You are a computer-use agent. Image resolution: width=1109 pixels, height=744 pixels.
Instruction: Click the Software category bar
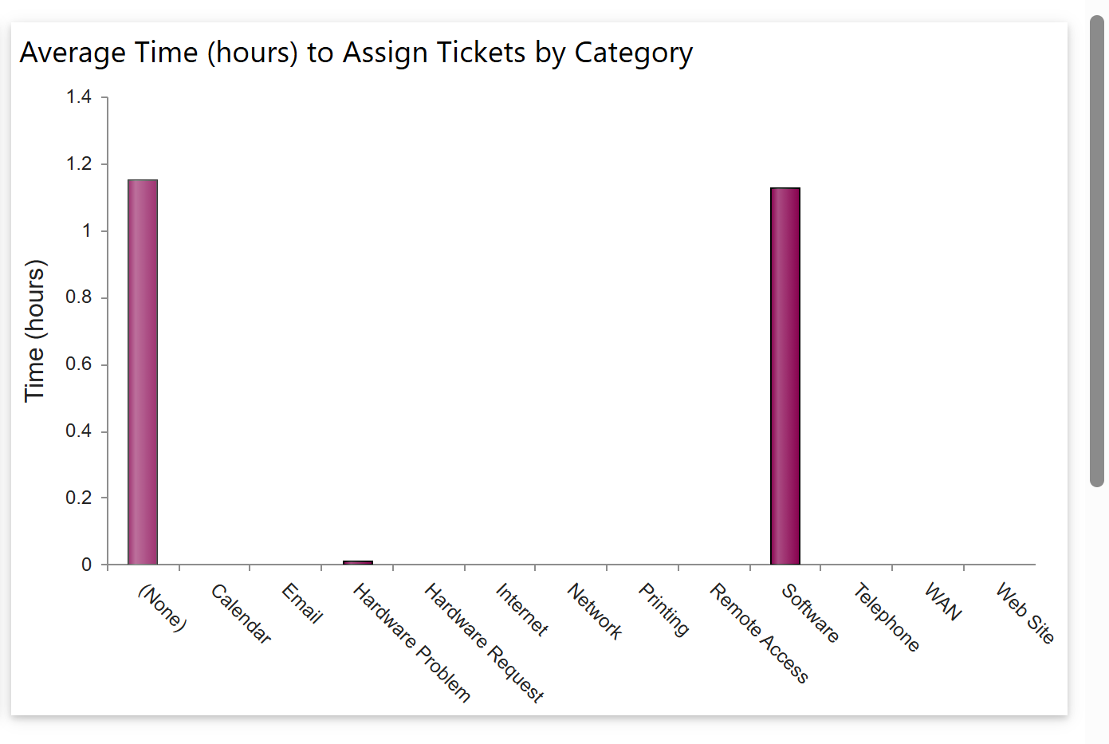coord(785,376)
